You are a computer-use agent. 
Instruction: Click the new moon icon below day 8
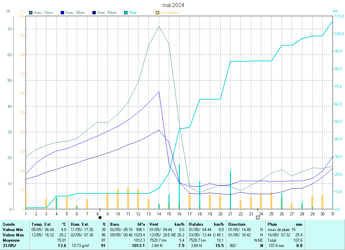coord(100,217)
